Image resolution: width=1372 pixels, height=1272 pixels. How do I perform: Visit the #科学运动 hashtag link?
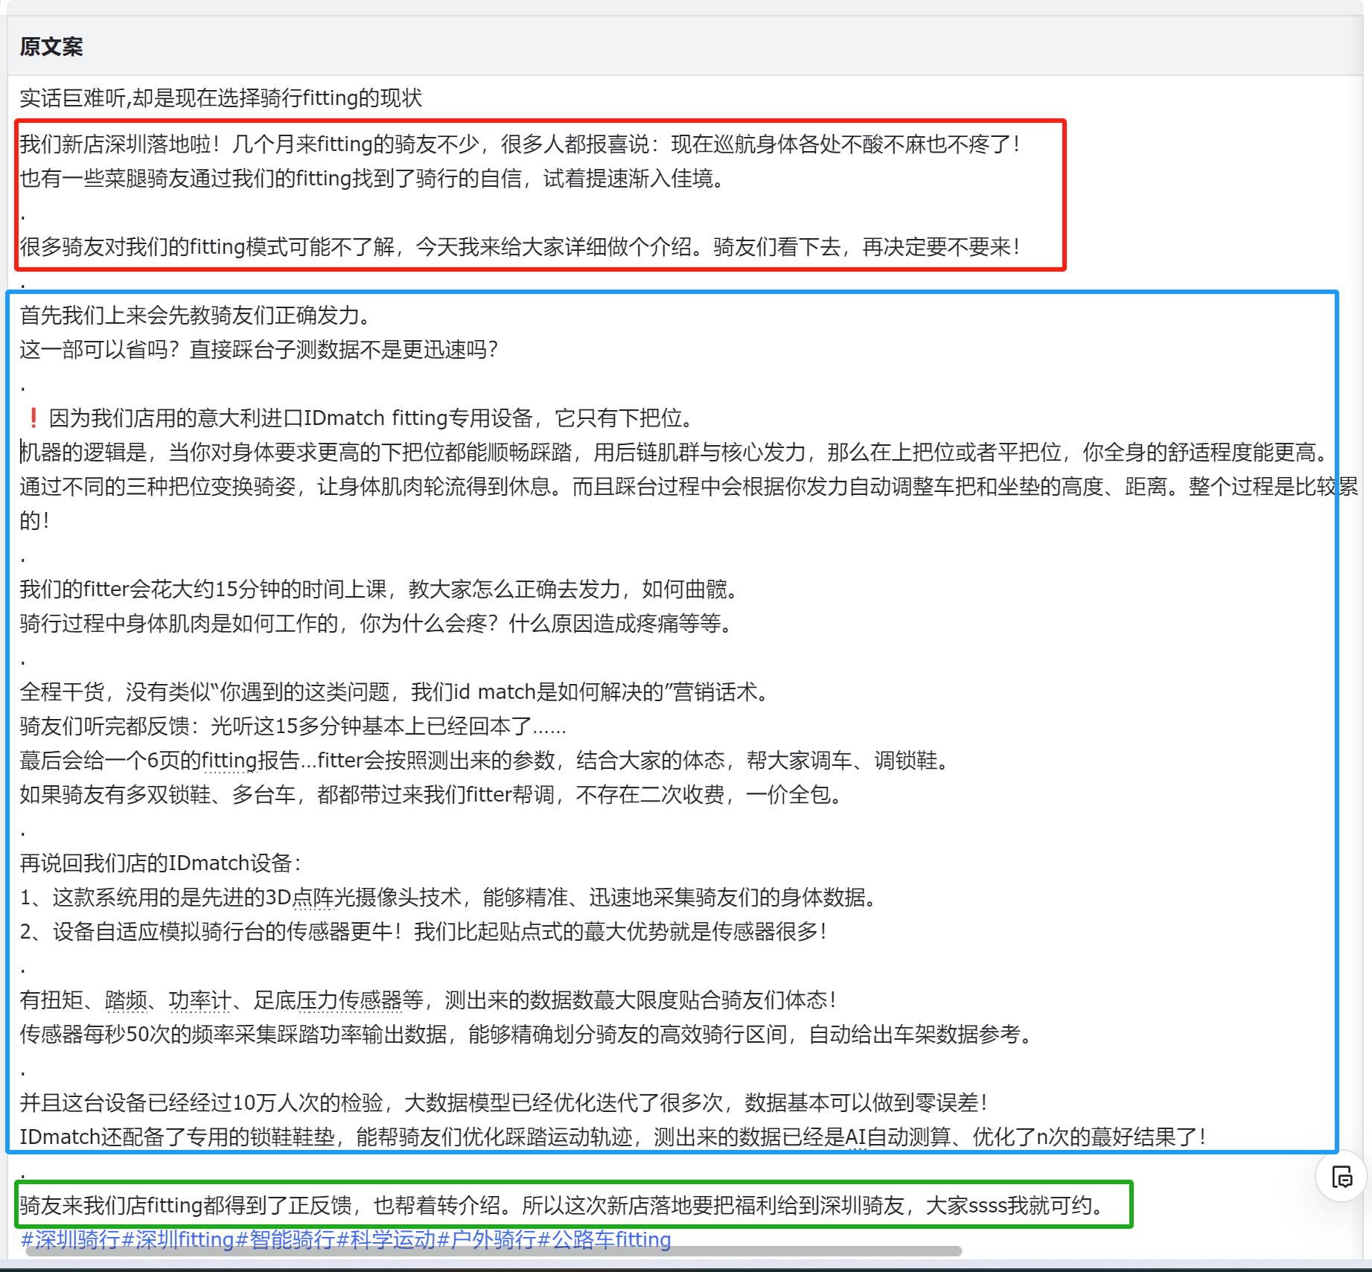click(386, 1239)
